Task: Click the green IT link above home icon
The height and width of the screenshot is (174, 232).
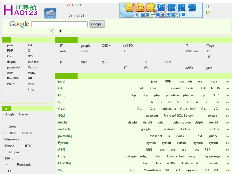Action: pyautogui.click(x=207, y=6)
